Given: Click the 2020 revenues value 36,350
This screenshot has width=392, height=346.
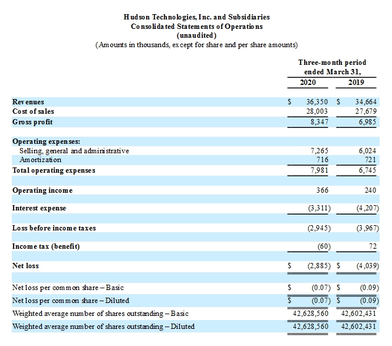Looking at the screenshot, I should click(x=317, y=102).
